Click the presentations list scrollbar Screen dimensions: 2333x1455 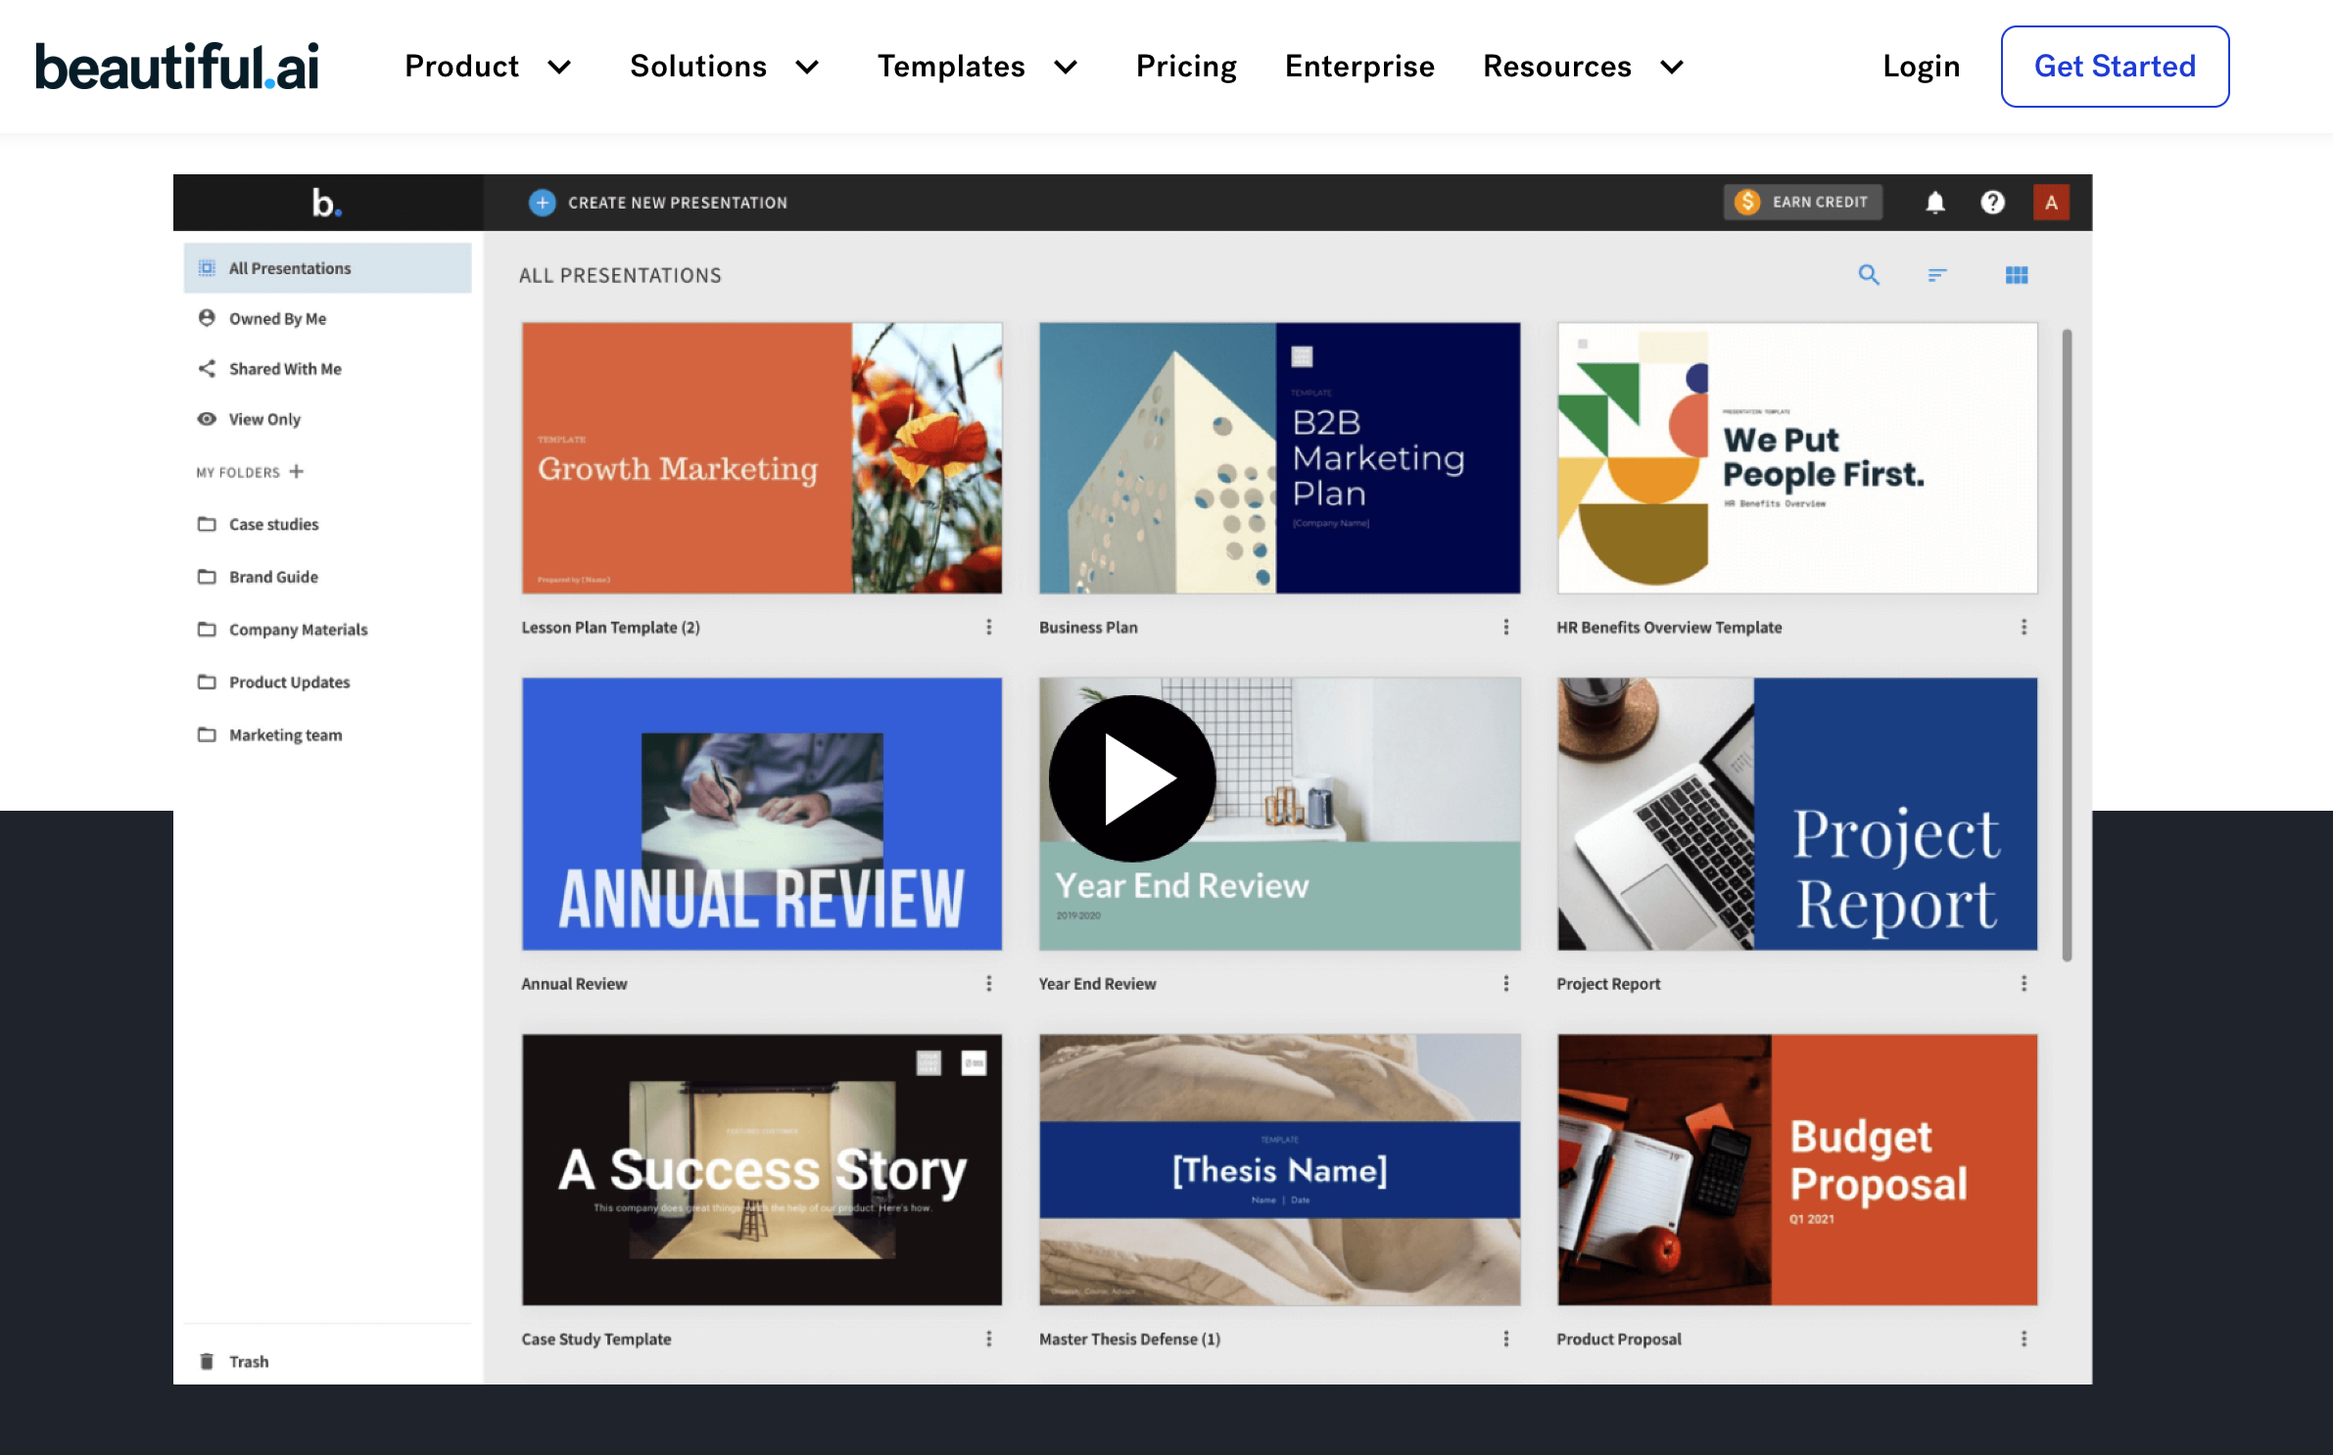pos(2067,646)
